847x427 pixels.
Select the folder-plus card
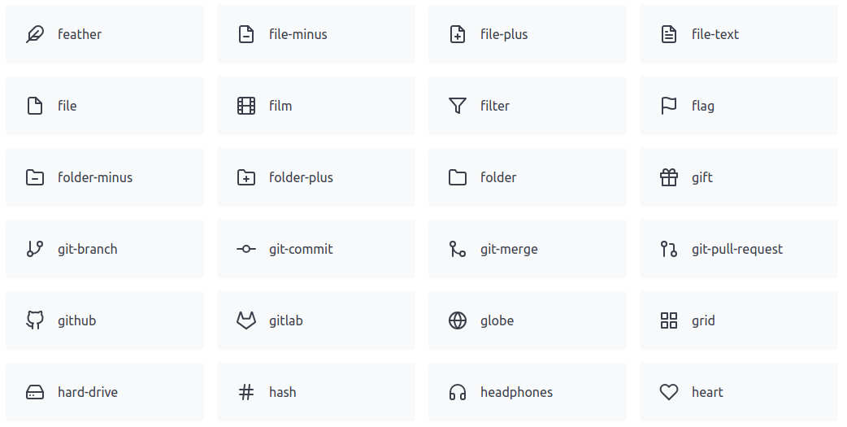click(x=315, y=177)
